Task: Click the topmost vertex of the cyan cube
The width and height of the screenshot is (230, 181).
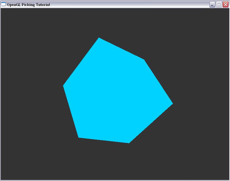Action: point(99,38)
